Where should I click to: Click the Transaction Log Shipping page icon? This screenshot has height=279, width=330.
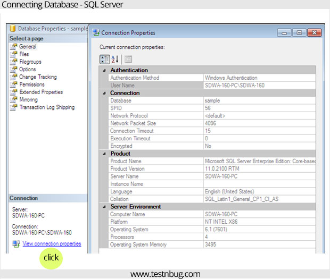pos(14,107)
